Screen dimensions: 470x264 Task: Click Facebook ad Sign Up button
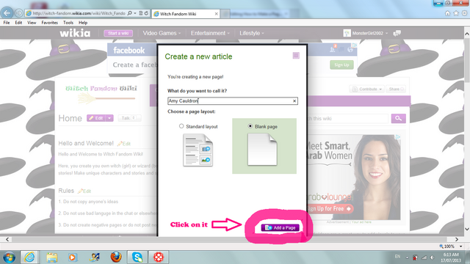tap(341, 65)
